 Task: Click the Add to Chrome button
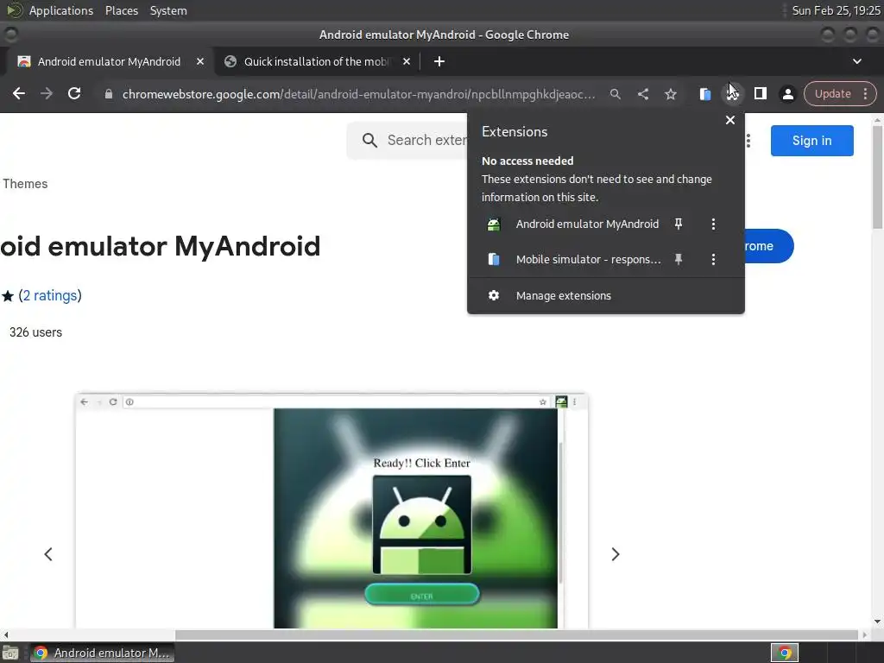coord(769,246)
